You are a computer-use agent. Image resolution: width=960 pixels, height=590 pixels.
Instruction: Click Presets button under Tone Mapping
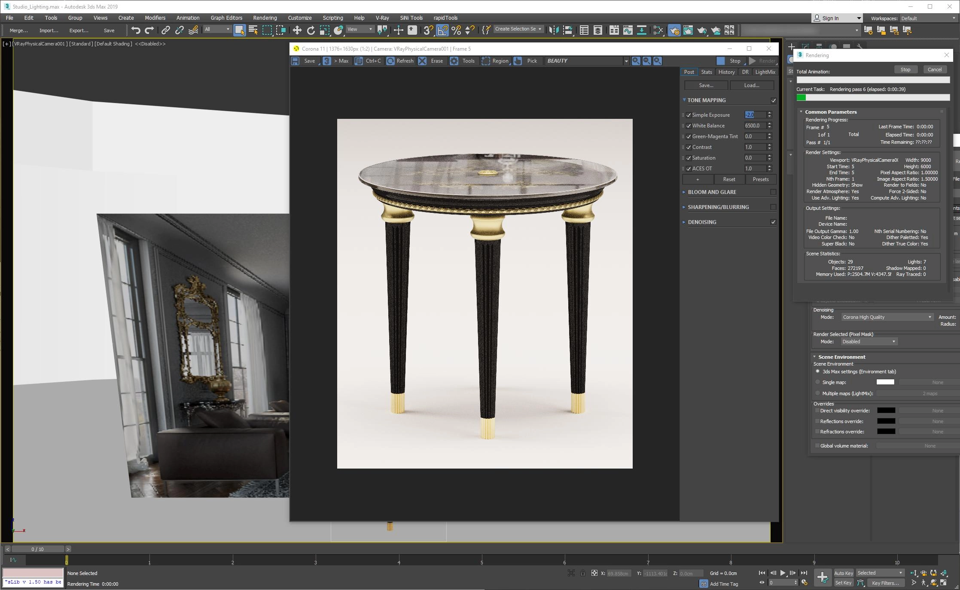pyautogui.click(x=760, y=179)
